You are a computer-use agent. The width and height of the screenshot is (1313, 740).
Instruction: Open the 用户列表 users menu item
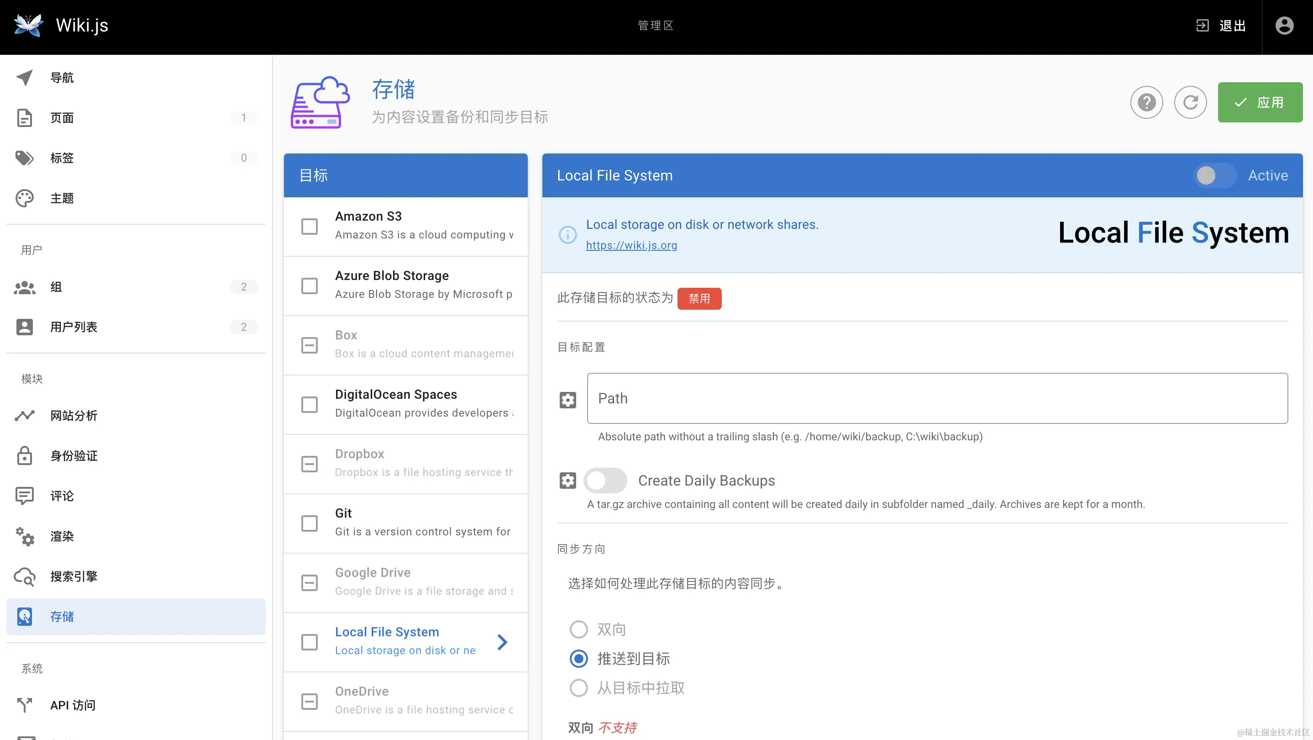pos(74,327)
